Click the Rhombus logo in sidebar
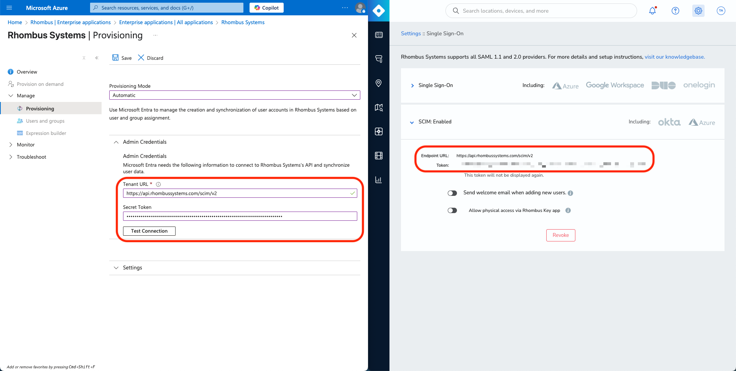736x371 pixels. coord(379,11)
